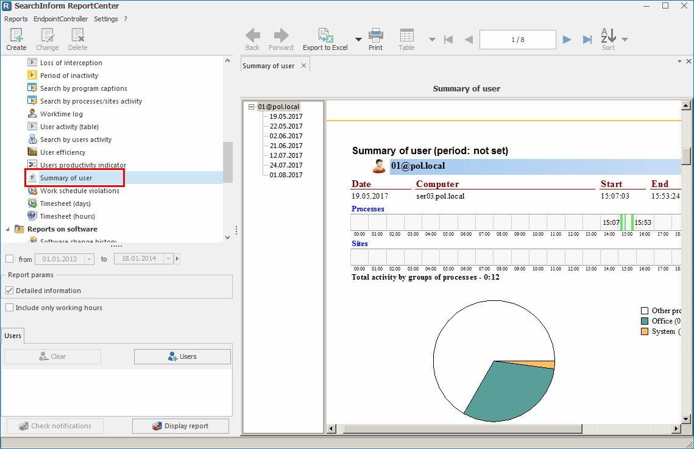Close the Summary of user tab
The width and height of the screenshot is (694, 449).
(303, 65)
